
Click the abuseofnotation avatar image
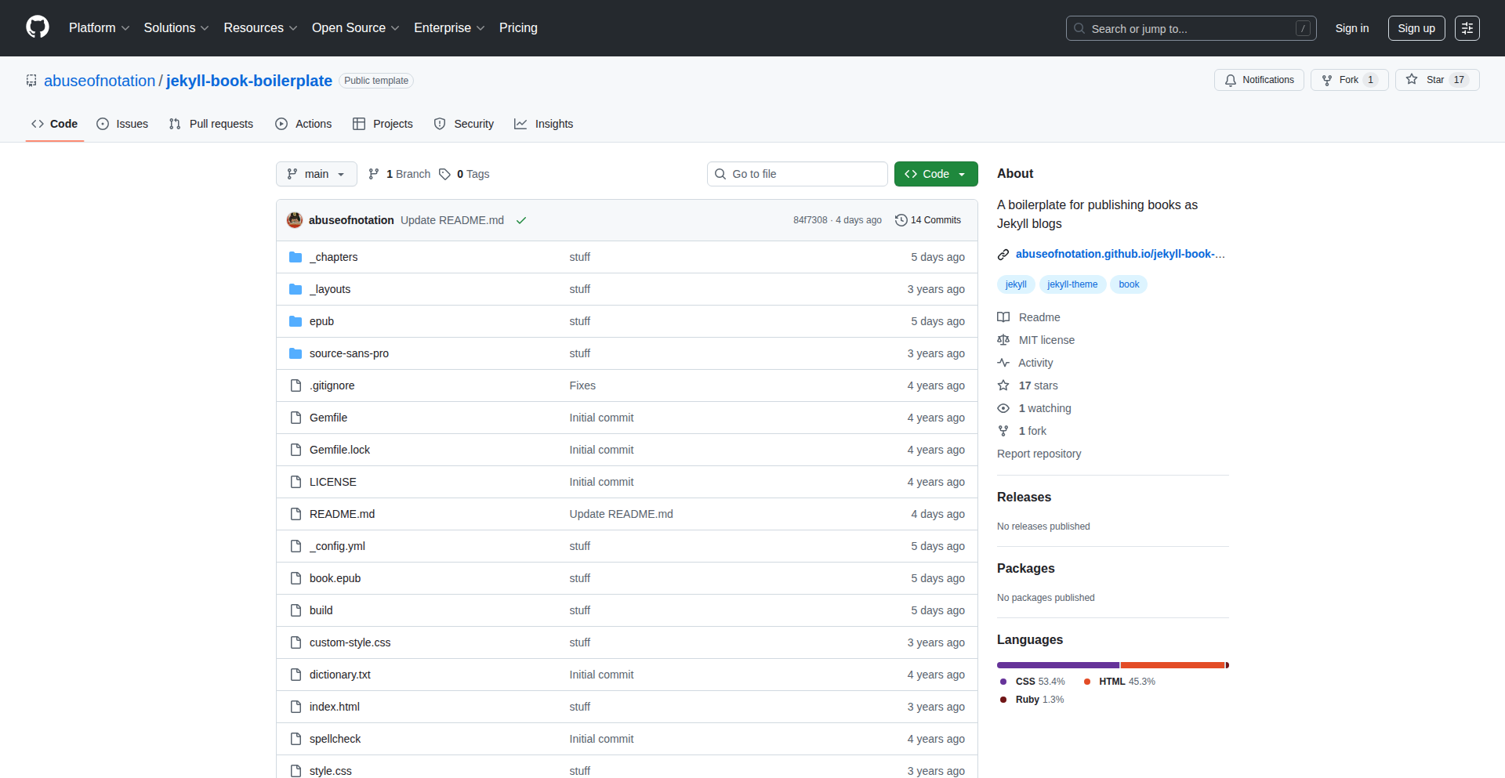point(295,220)
